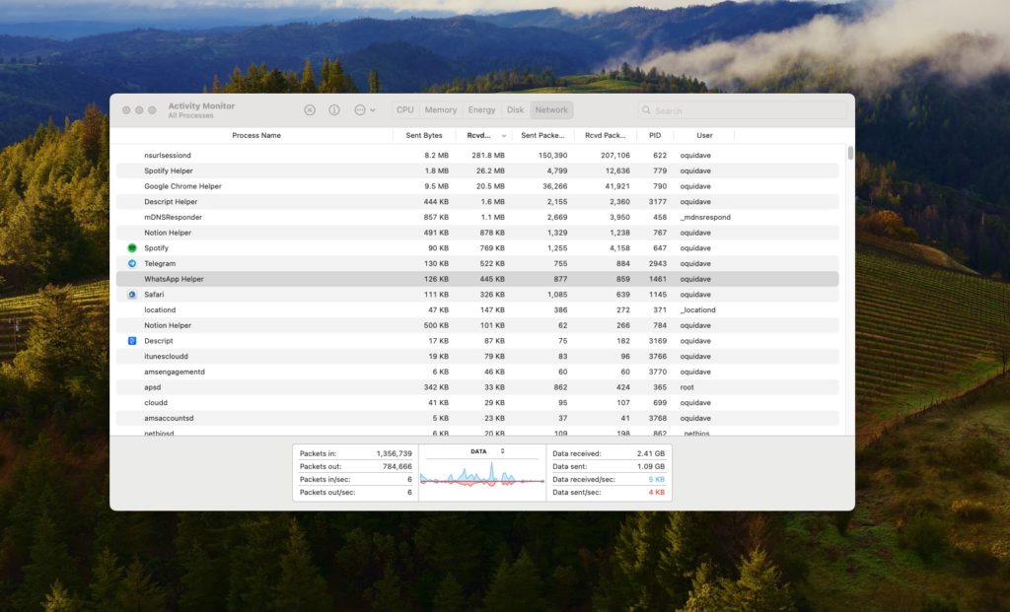The height and width of the screenshot is (612, 1010).
Task: Open the Disk tab
Action: 515,110
